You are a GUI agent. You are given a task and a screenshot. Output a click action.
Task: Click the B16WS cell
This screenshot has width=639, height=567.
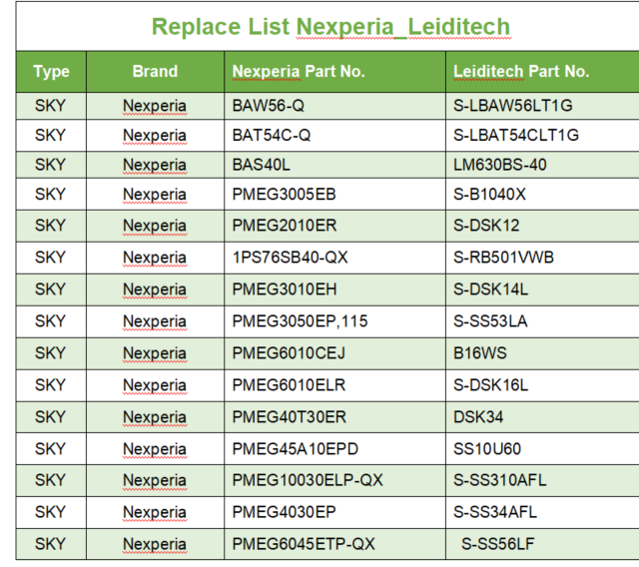coord(542,353)
